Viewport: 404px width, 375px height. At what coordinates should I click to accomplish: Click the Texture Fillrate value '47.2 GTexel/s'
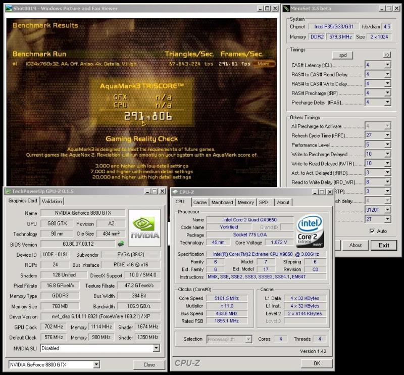tap(139, 286)
